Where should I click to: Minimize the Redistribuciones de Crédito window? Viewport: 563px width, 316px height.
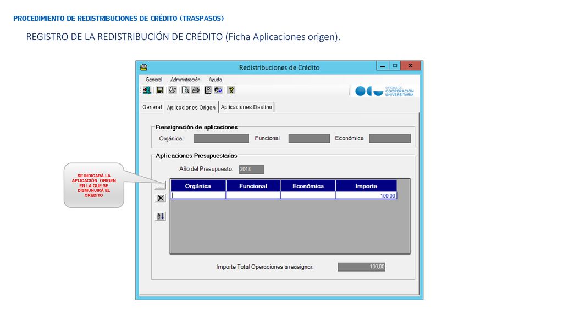[383, 66]
